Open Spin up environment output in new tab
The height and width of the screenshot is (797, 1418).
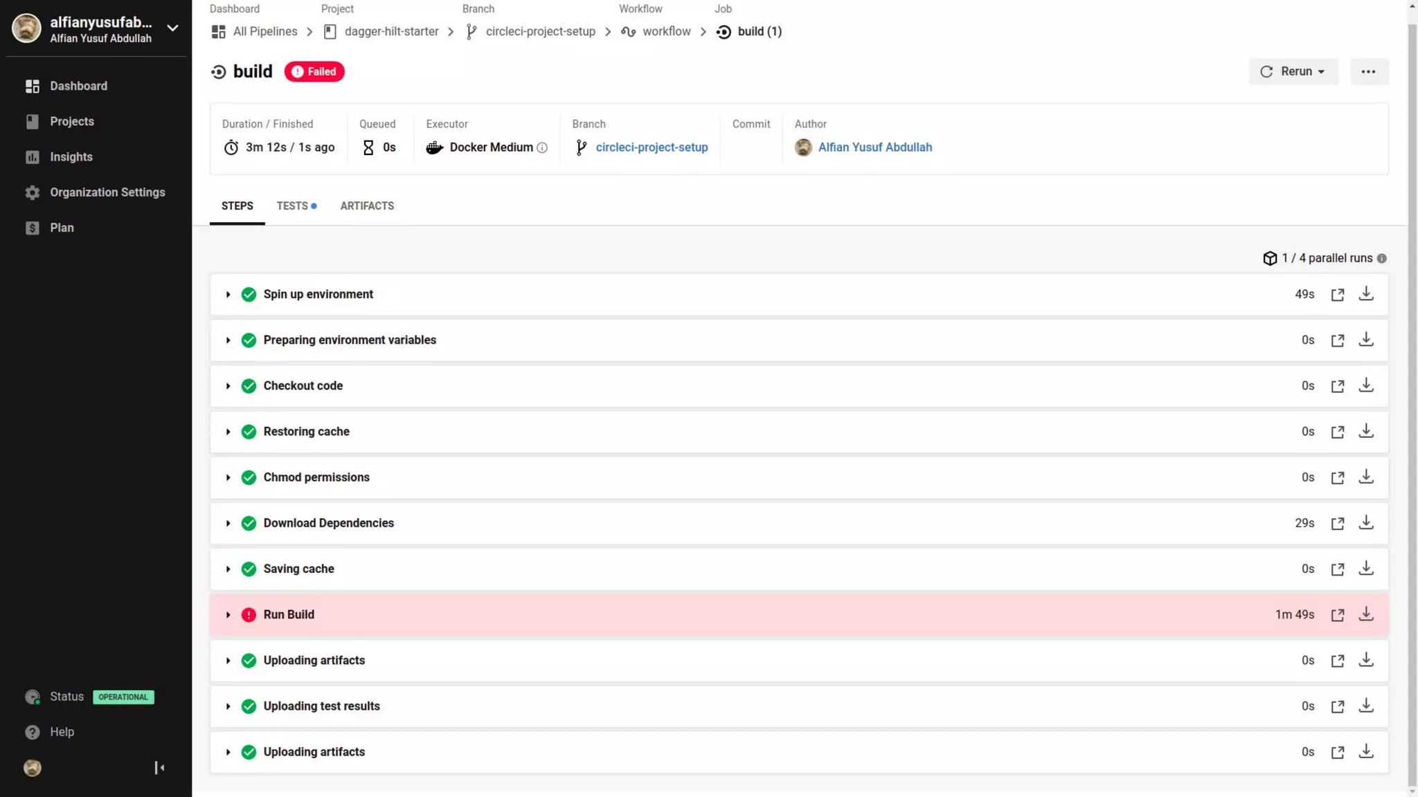(x=1337, y=295)
